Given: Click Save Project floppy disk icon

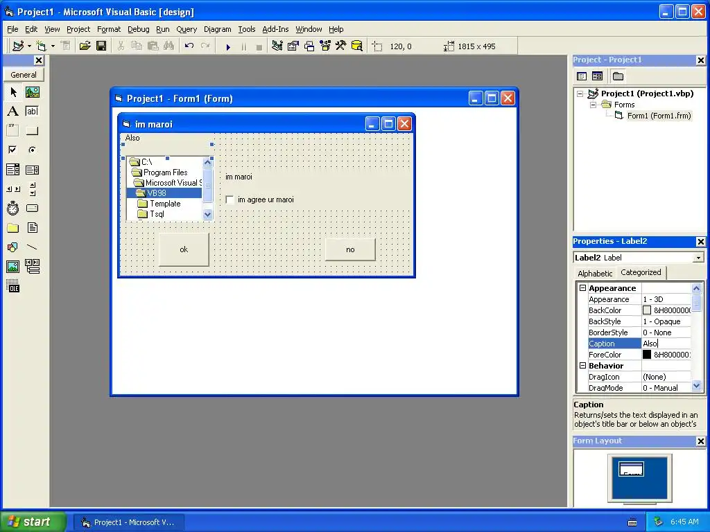Looking at the screenshot, I should tap(101, 46).
